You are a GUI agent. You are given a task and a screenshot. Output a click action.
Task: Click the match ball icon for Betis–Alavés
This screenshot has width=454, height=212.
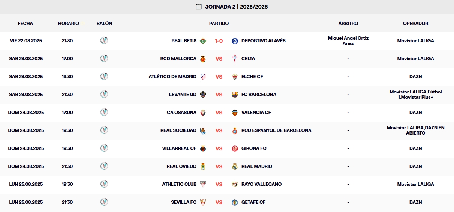(x=104, y=40)
